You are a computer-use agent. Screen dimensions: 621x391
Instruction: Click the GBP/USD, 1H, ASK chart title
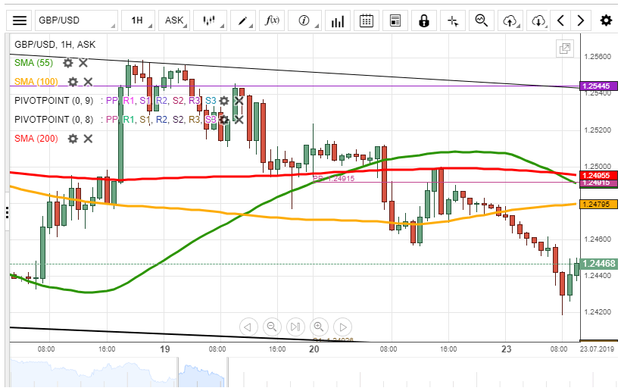55,45
